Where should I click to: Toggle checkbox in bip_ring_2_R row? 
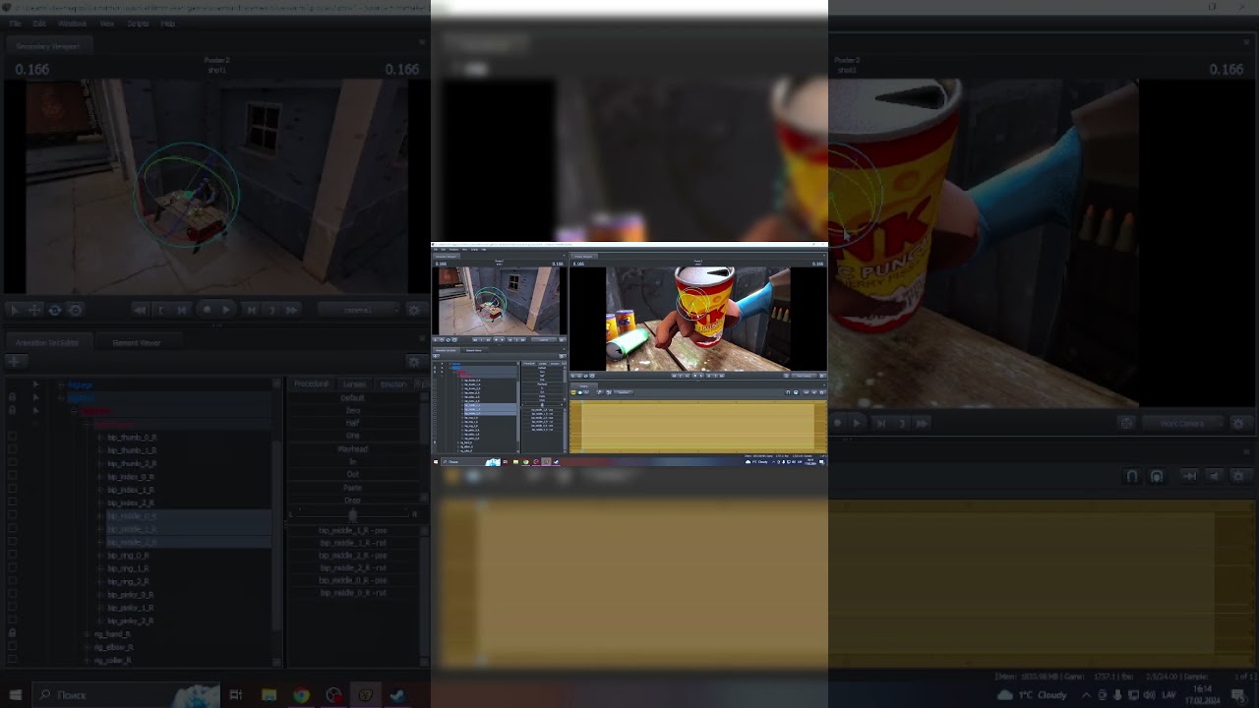tap(13, 581)
